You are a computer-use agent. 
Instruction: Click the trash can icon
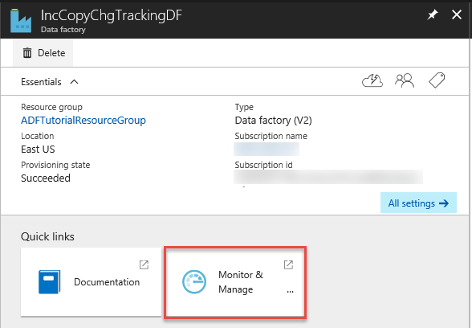(27, 53)
